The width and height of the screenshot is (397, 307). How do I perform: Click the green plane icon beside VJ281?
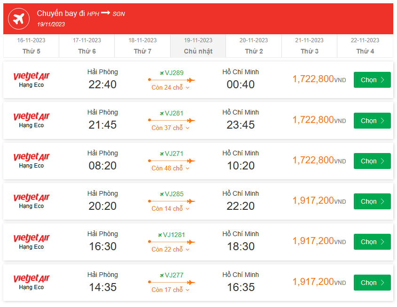[162, 113]
